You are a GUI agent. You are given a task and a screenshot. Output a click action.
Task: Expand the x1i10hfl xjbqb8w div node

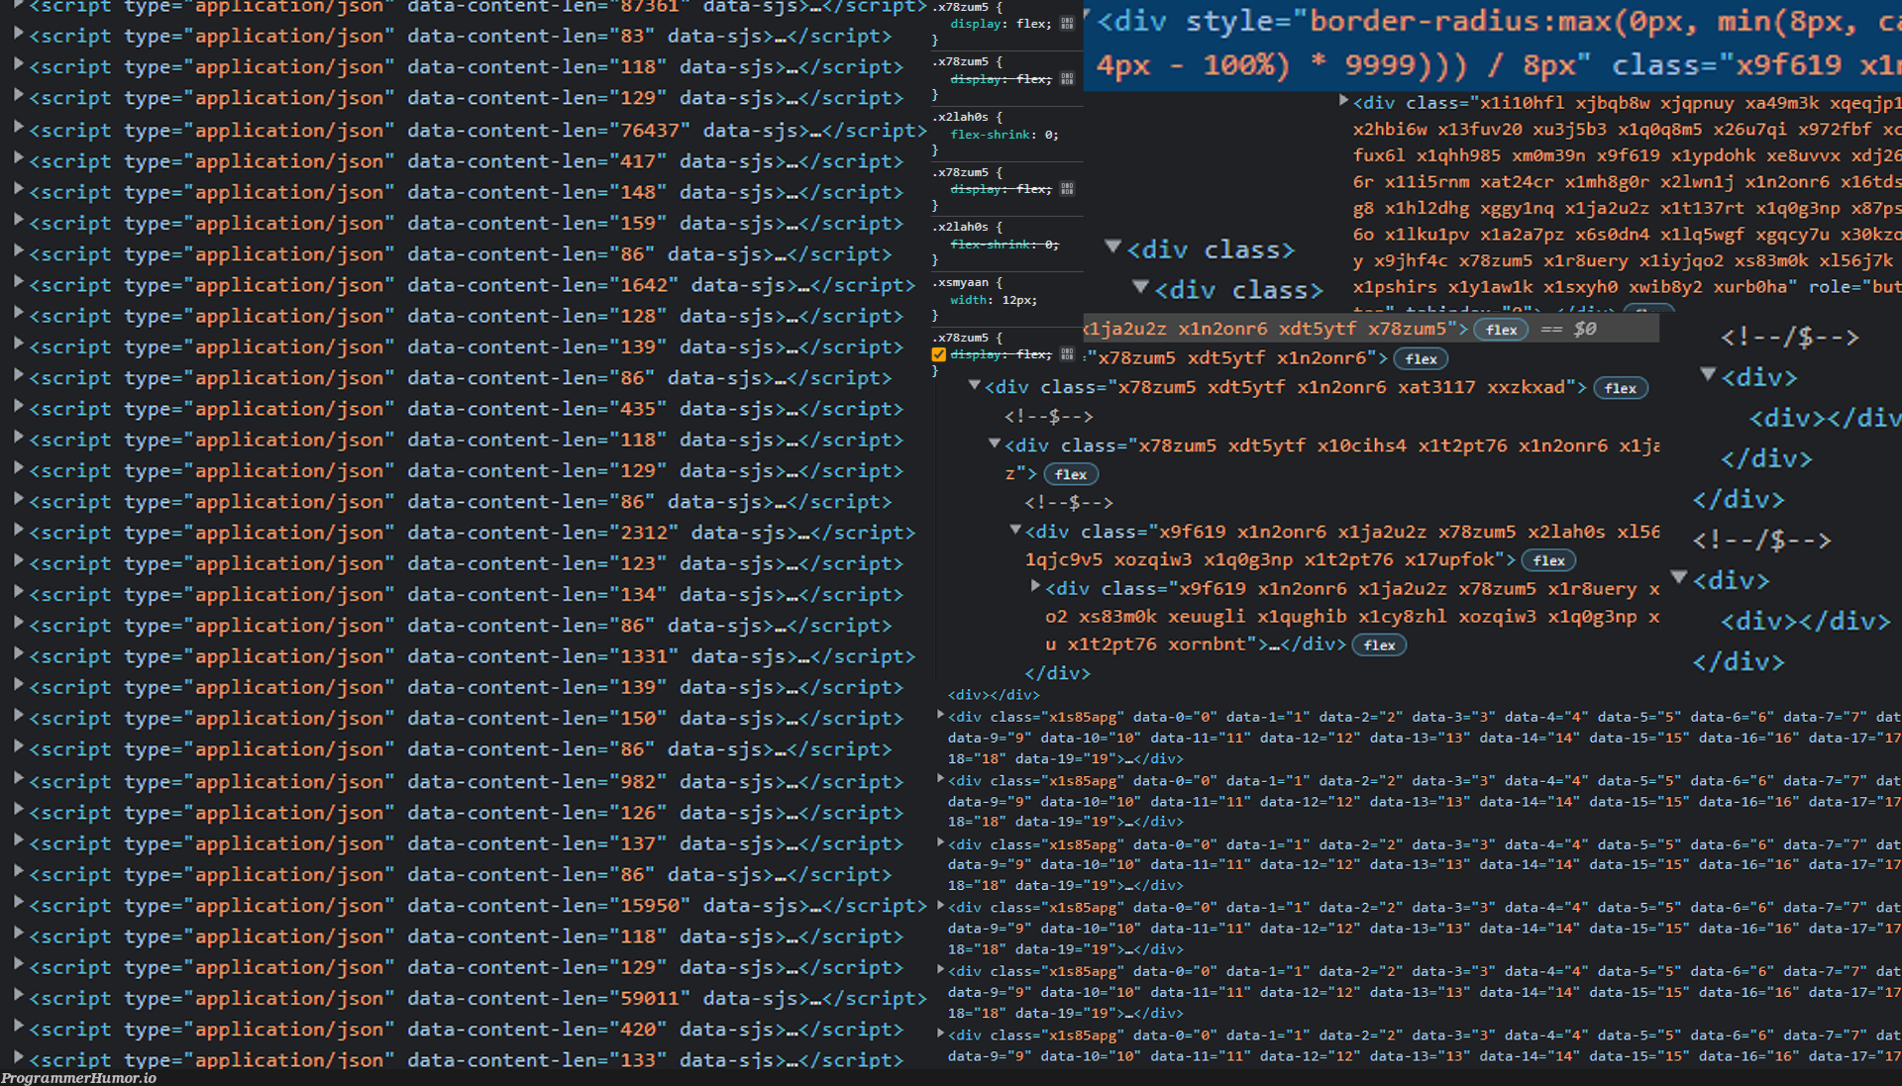tap(1343, 100)
